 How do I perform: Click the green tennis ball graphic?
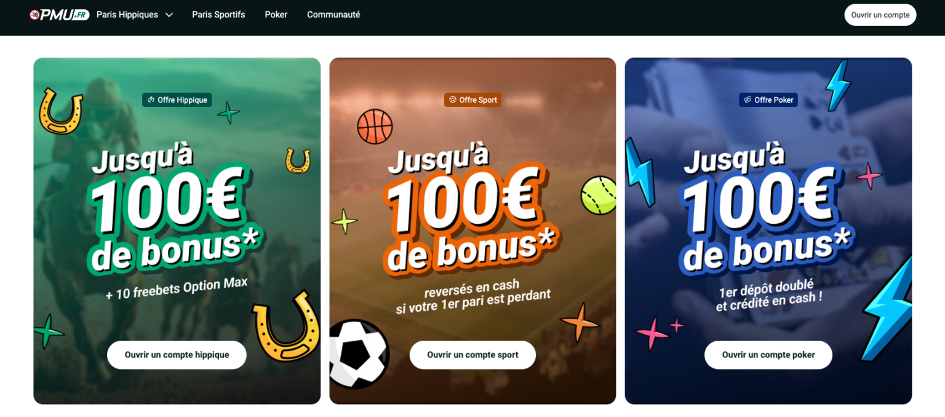pos(599,195)
